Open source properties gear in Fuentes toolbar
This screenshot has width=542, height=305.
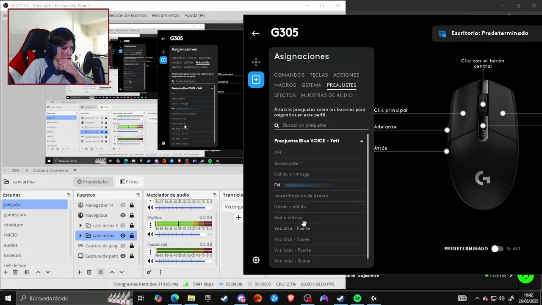click(x=100, y=272)
